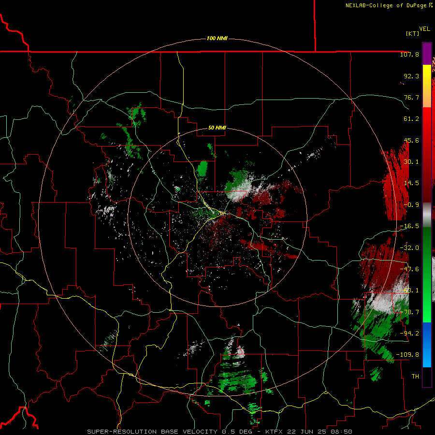Screen dimensions: 435x435
Task: Pick the bright green segment near -78.7
Action: tap(427, 312)
